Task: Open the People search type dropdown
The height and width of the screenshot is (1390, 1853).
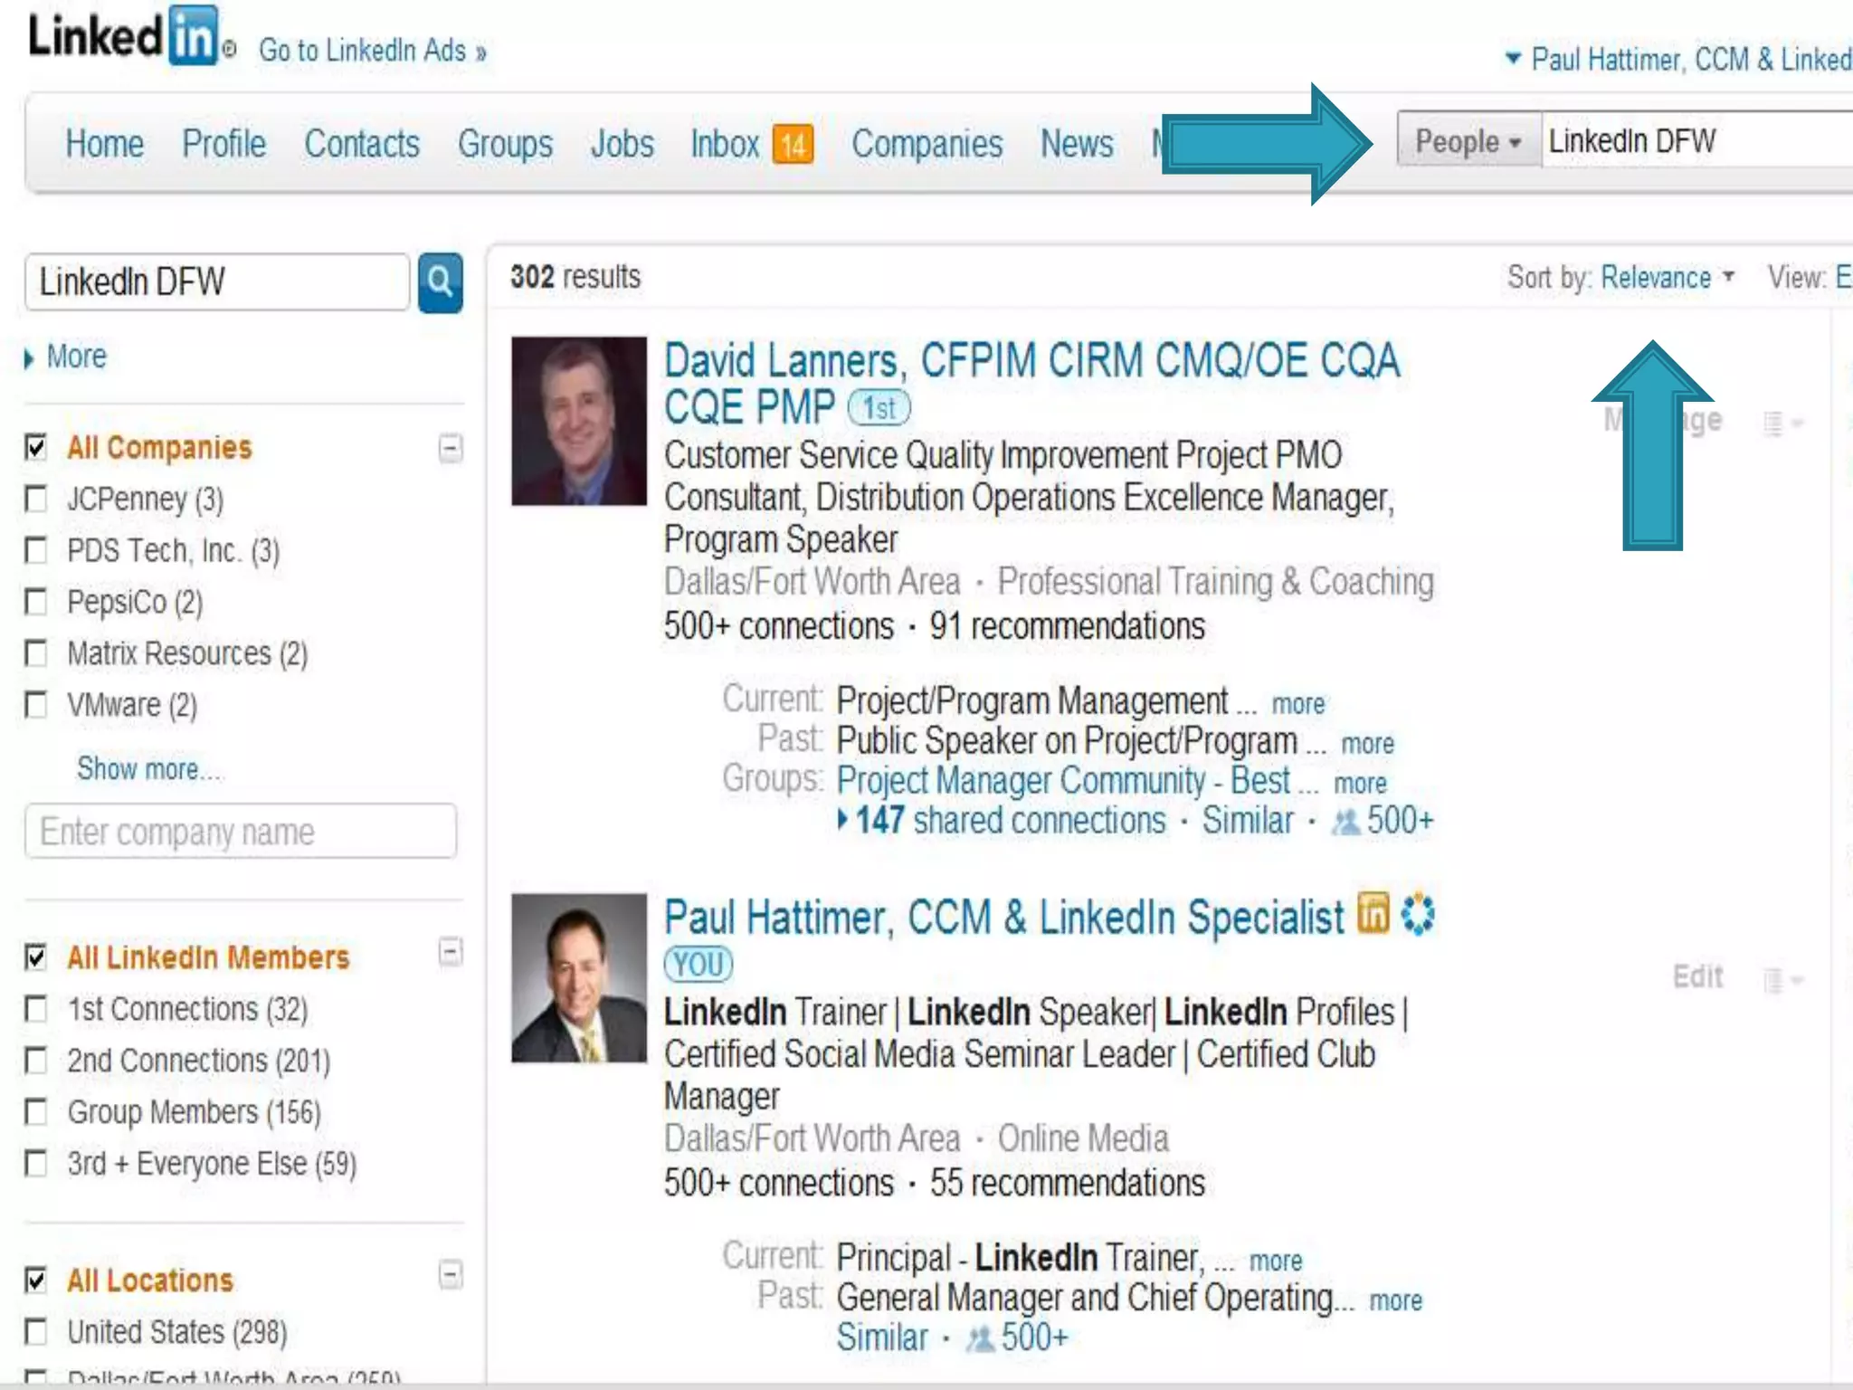Action: [x=1468, y=141]
